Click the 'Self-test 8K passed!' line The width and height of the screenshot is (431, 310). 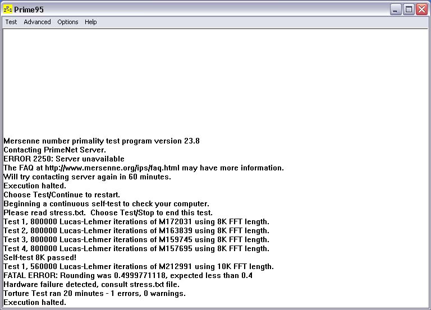click(x=40, y=257)
